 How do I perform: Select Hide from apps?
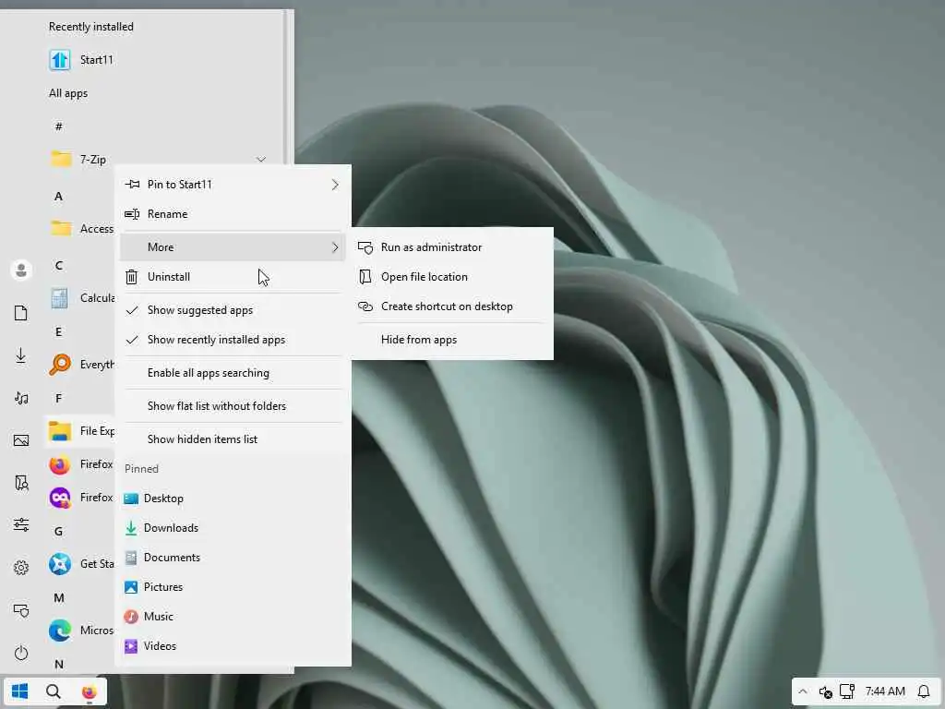click(452, 340)
